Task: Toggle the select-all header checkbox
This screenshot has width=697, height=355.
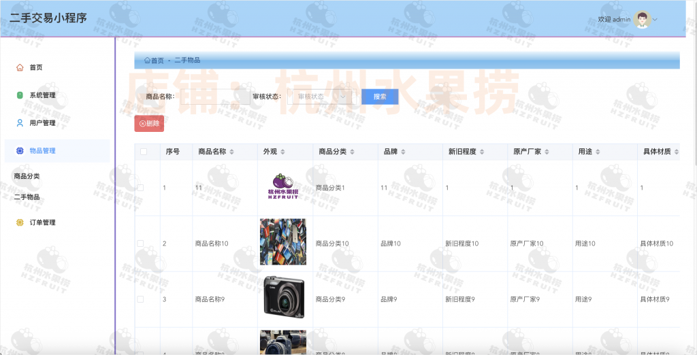Action: (x=144, y=152)
